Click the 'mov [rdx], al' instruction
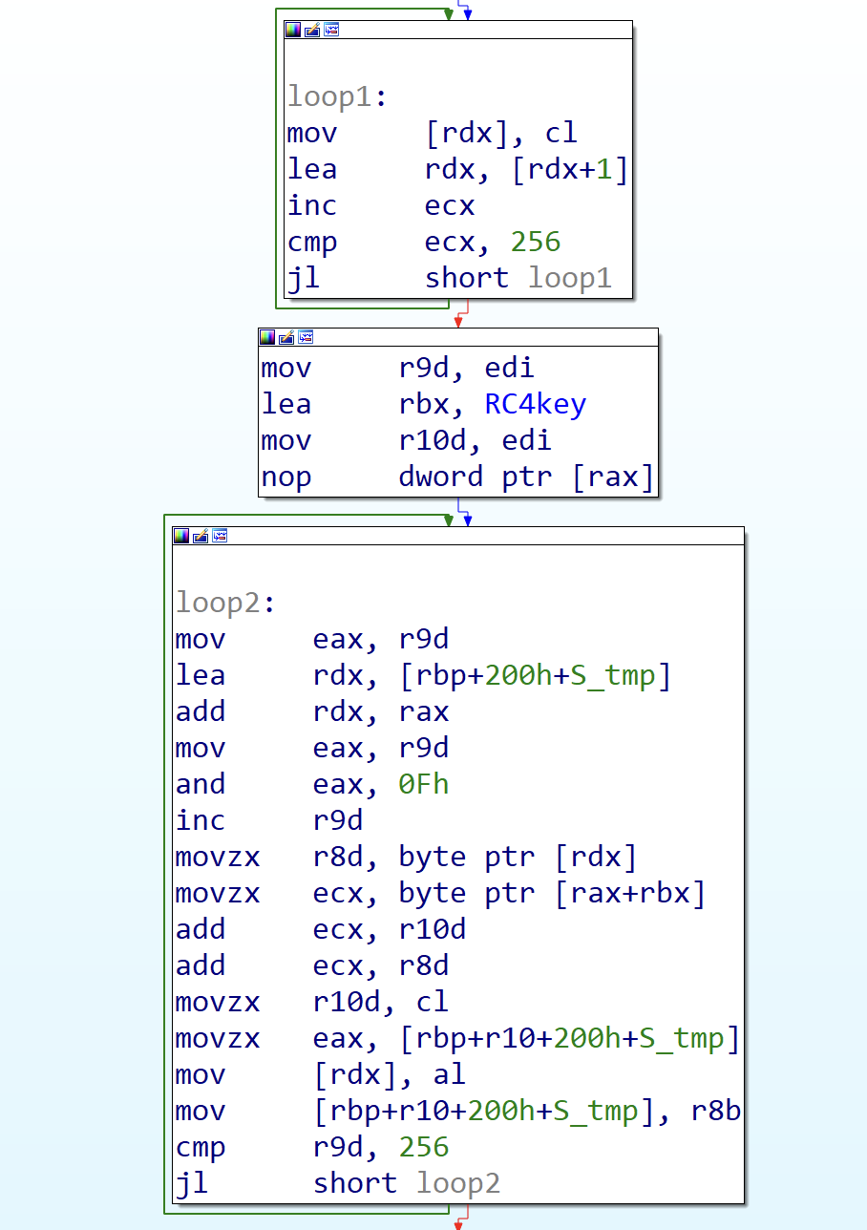 point(321,1074)
